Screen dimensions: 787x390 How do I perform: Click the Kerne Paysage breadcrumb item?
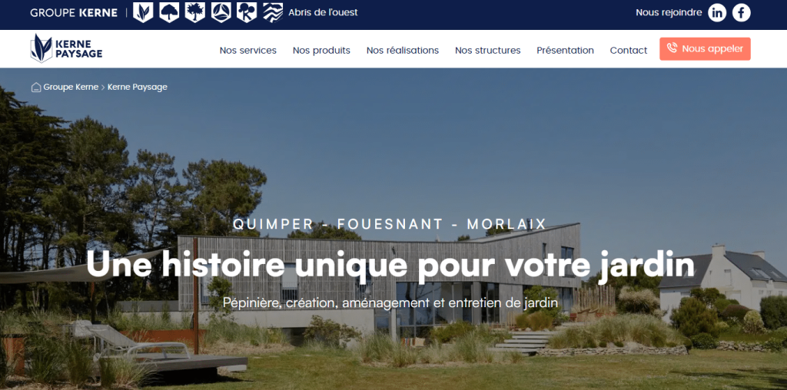pos(138,88)
